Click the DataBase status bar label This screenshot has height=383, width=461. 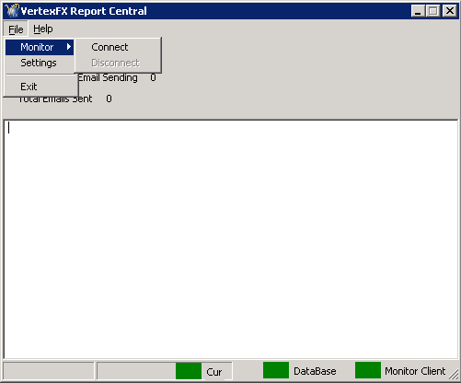coord(315,371)
